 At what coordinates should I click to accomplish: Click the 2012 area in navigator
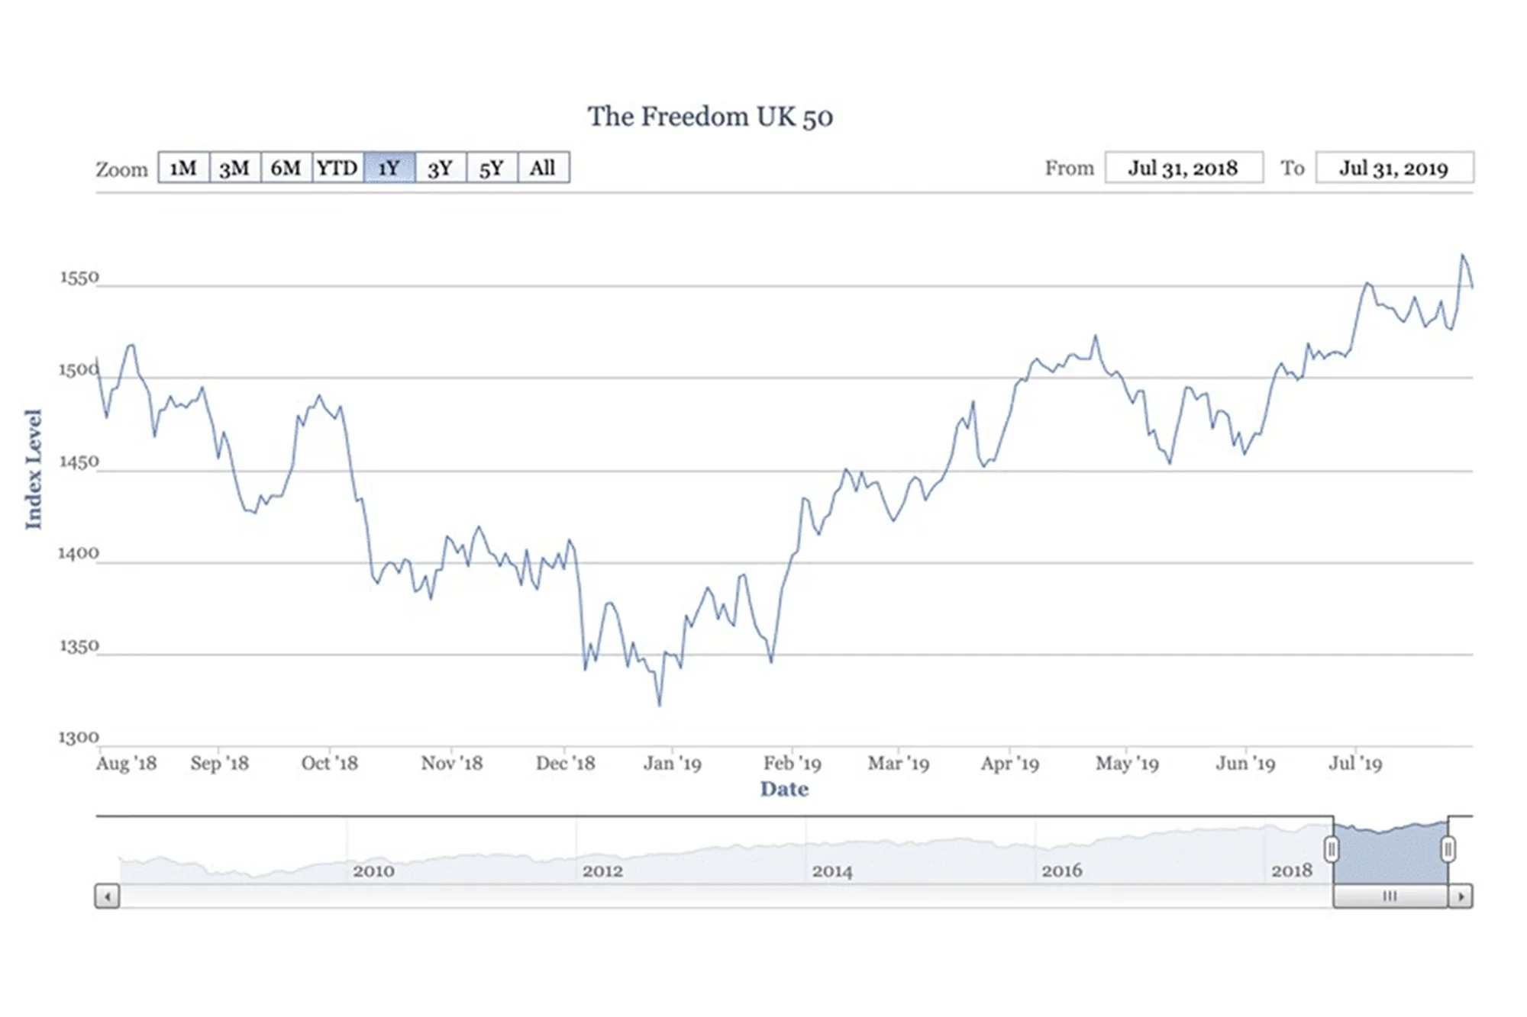[x=603, y=871]
